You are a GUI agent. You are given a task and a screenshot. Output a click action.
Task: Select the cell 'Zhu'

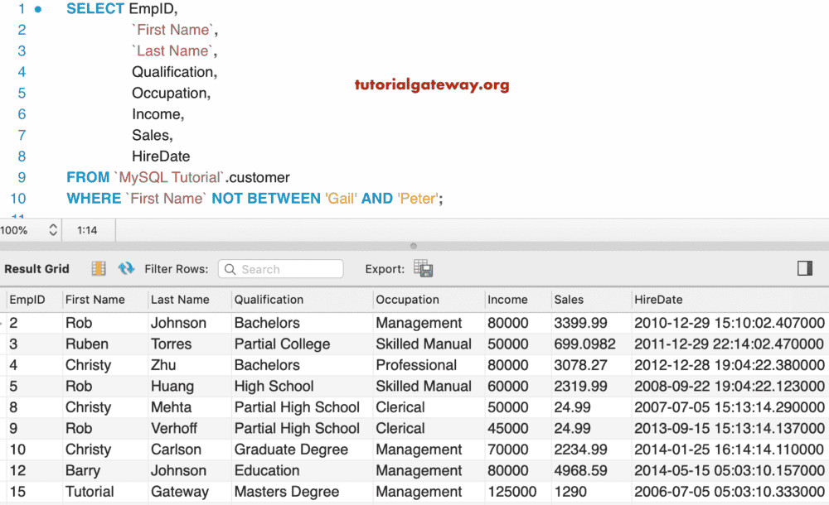[x=163, y=365]
